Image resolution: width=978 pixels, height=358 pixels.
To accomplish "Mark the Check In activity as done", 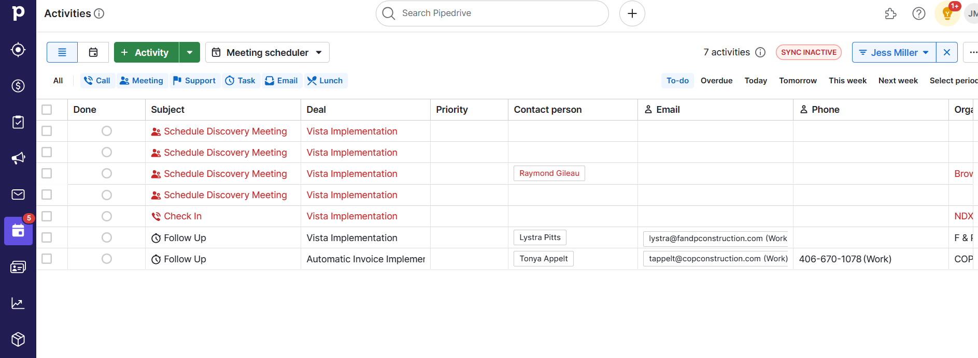I will pyautogui.click(x=107, y=216).
